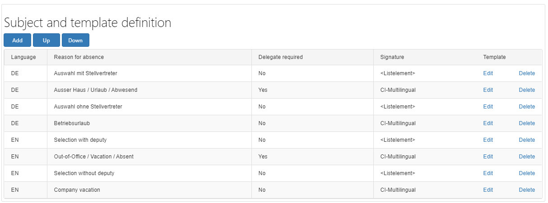Remove the Betriebsurlaub row via Delete
Image resolution: width=548 pixels, height=203 pixels.
coord(527,123)
